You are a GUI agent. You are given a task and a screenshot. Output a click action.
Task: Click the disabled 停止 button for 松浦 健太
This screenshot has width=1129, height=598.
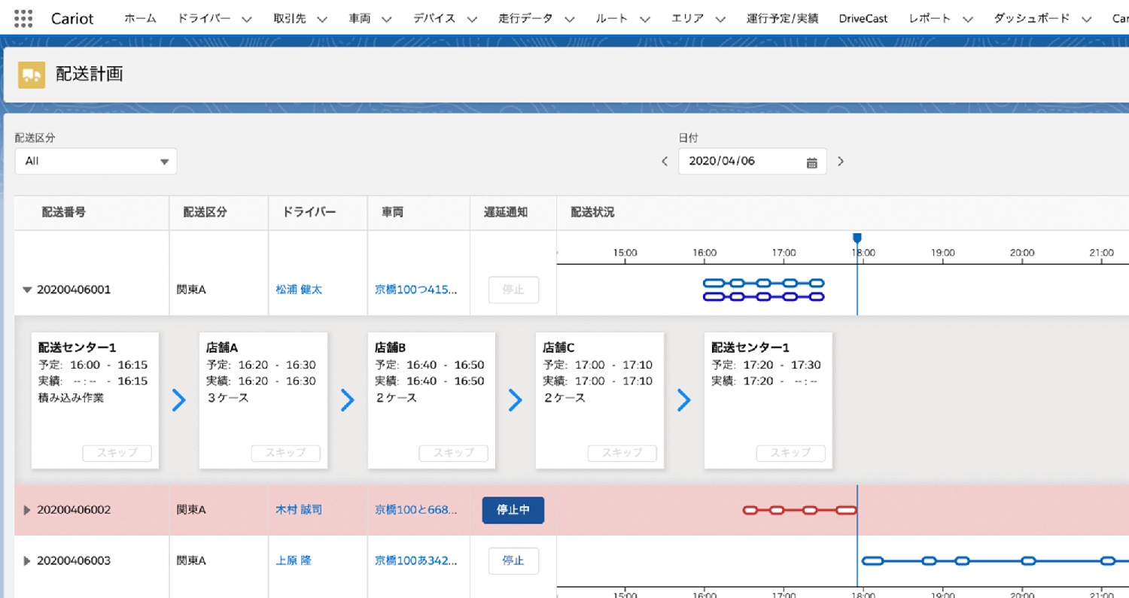513,290
